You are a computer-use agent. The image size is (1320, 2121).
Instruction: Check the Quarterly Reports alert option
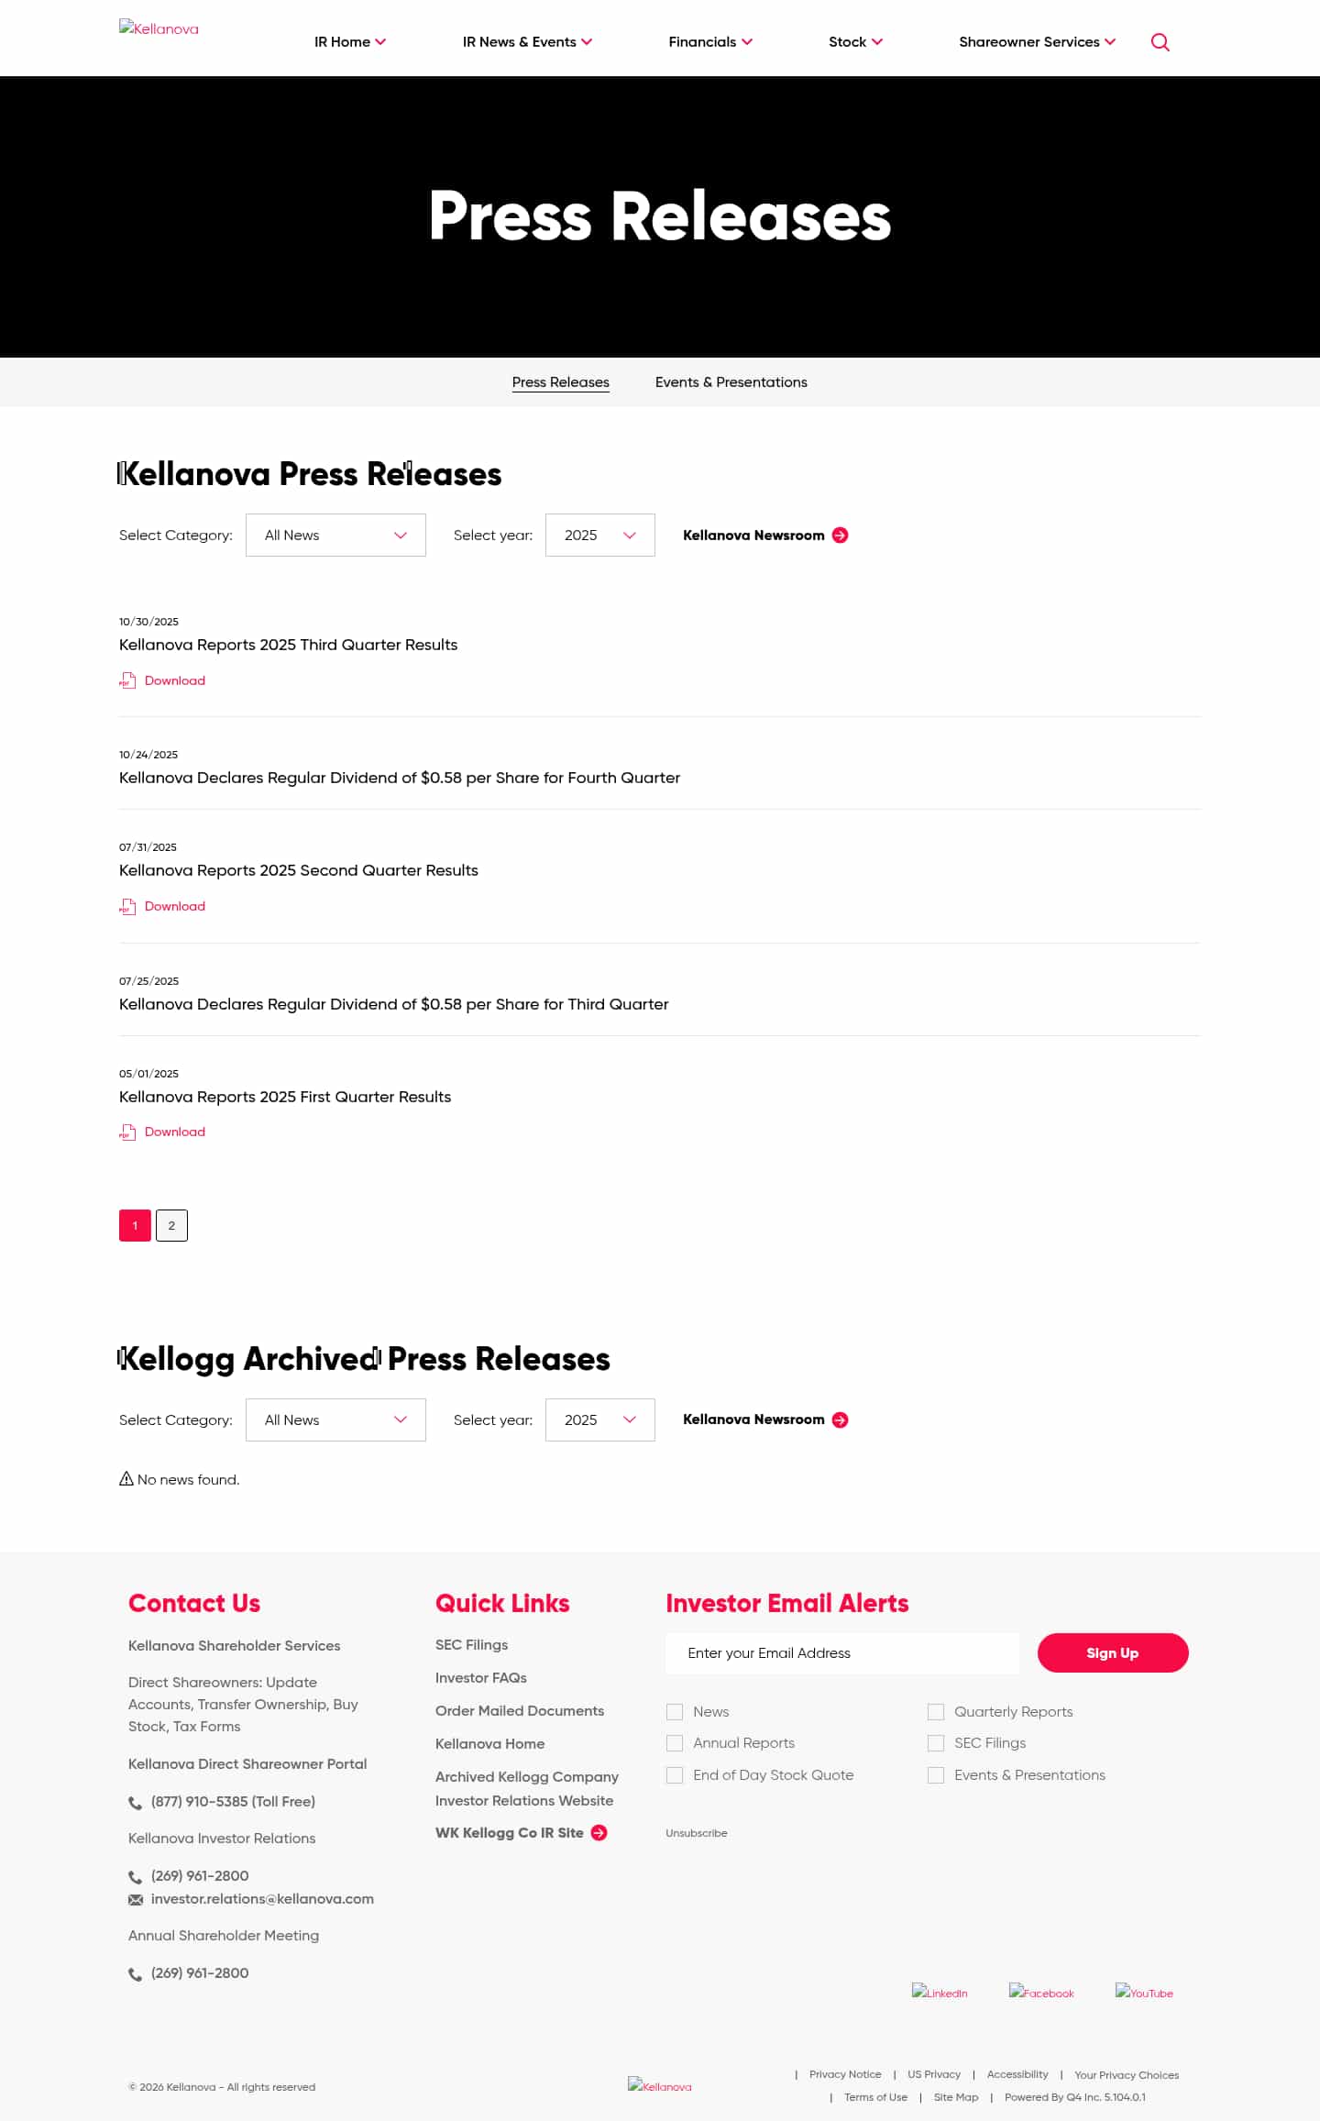[936, 1712]
